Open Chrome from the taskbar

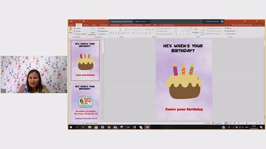pyautogui.click(x=109, y=127)
